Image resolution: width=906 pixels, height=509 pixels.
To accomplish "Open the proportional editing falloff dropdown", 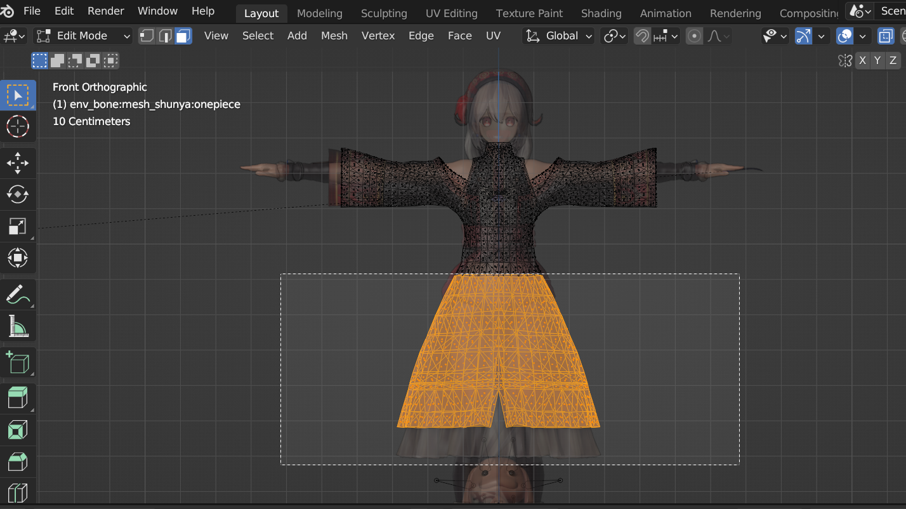I will (718, 36).
